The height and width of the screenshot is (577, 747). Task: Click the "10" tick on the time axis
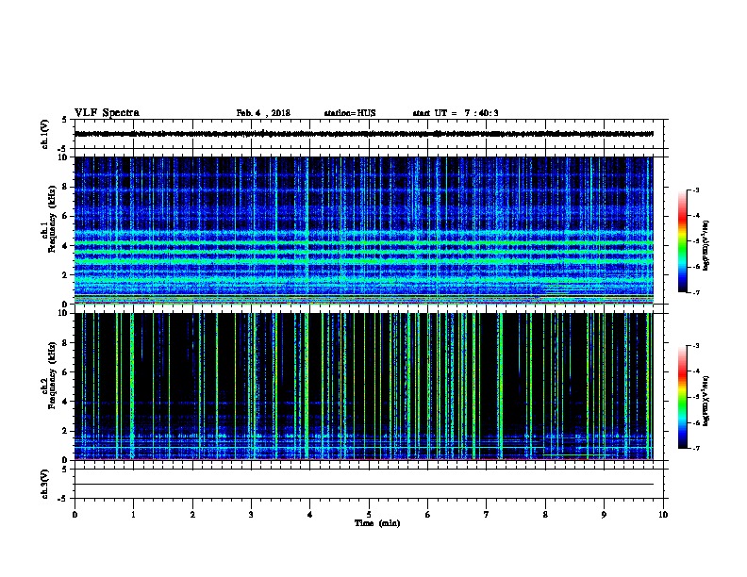(663, 515)
